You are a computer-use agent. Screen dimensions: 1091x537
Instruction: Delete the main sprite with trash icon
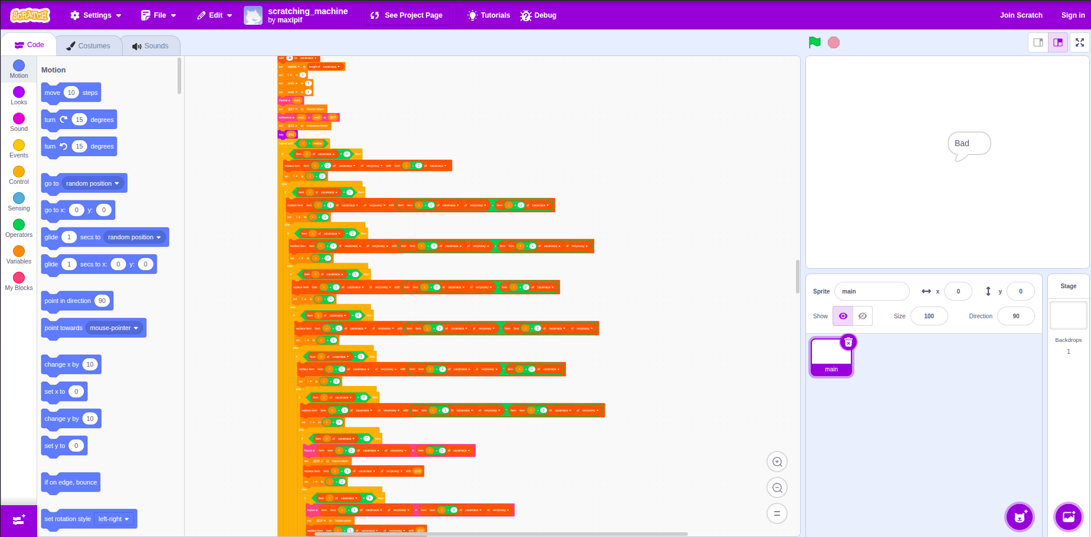tap(848, 342)
